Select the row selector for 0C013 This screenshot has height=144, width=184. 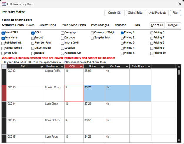click(x=4, y=93)
